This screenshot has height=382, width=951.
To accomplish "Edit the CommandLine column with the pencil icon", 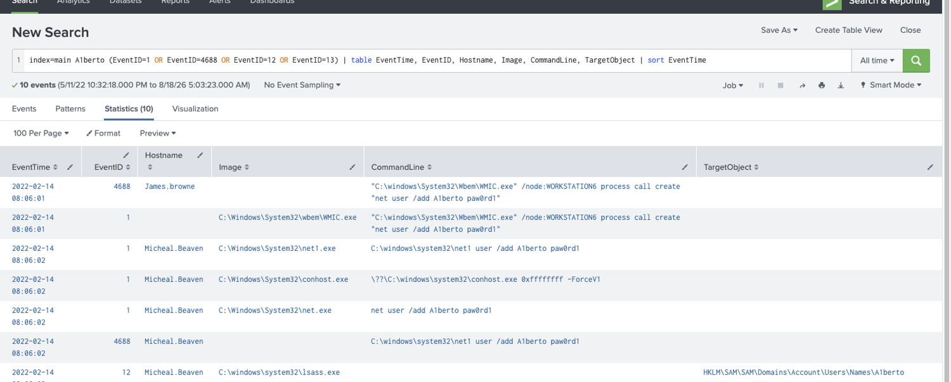I will [685, 167].
